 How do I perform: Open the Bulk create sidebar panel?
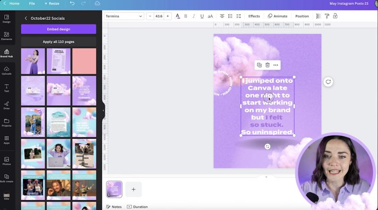click(x=7, y=178)
